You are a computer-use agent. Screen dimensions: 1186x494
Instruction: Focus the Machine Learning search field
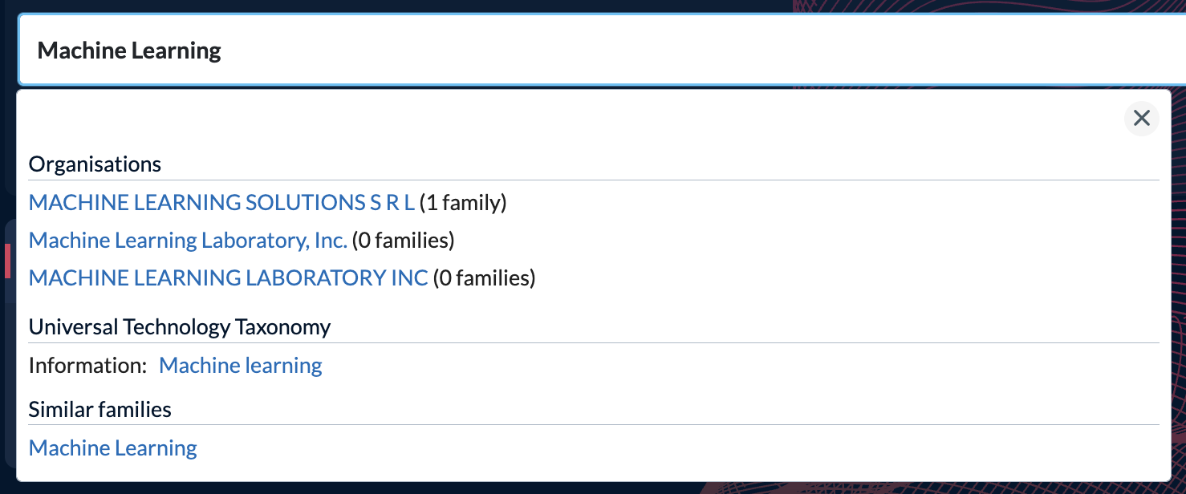click(x=602, y=50)
